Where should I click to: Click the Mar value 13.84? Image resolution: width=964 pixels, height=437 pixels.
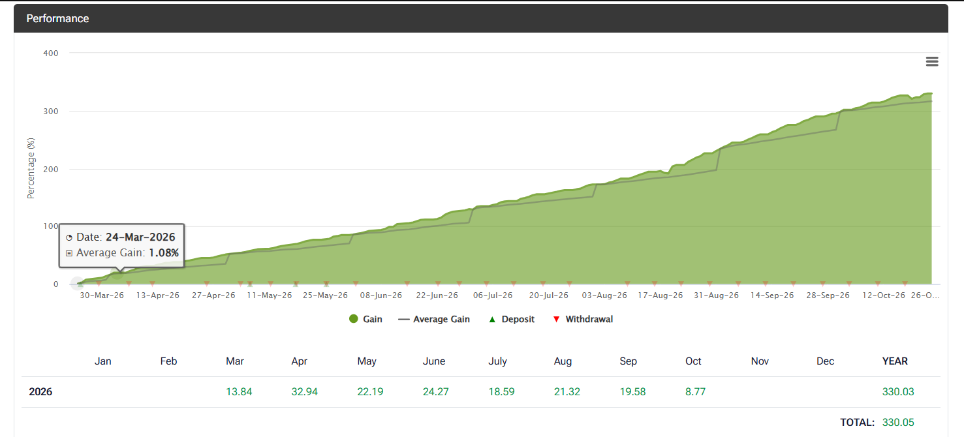pyautogui.click(x=238, y=392)
